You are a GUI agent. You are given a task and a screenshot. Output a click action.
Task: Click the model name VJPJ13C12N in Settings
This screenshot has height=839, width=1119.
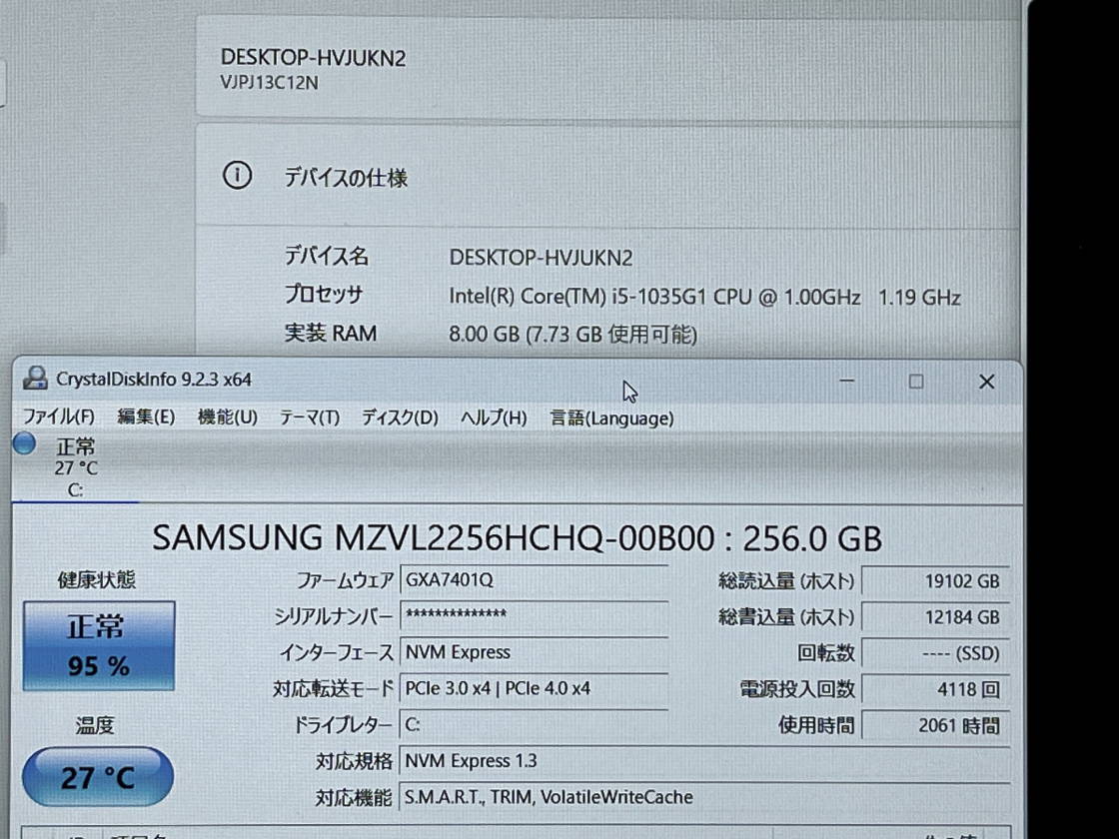[x=269, y=83]
